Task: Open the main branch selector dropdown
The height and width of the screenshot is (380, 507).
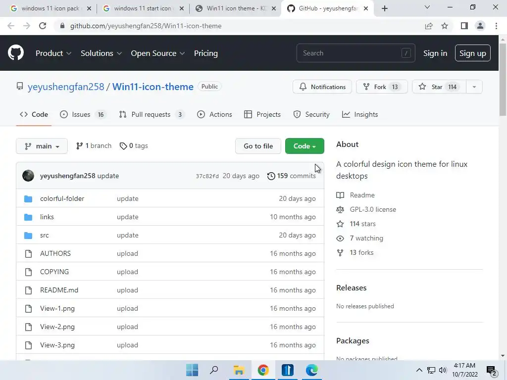Action: click(x=42, y=146)
